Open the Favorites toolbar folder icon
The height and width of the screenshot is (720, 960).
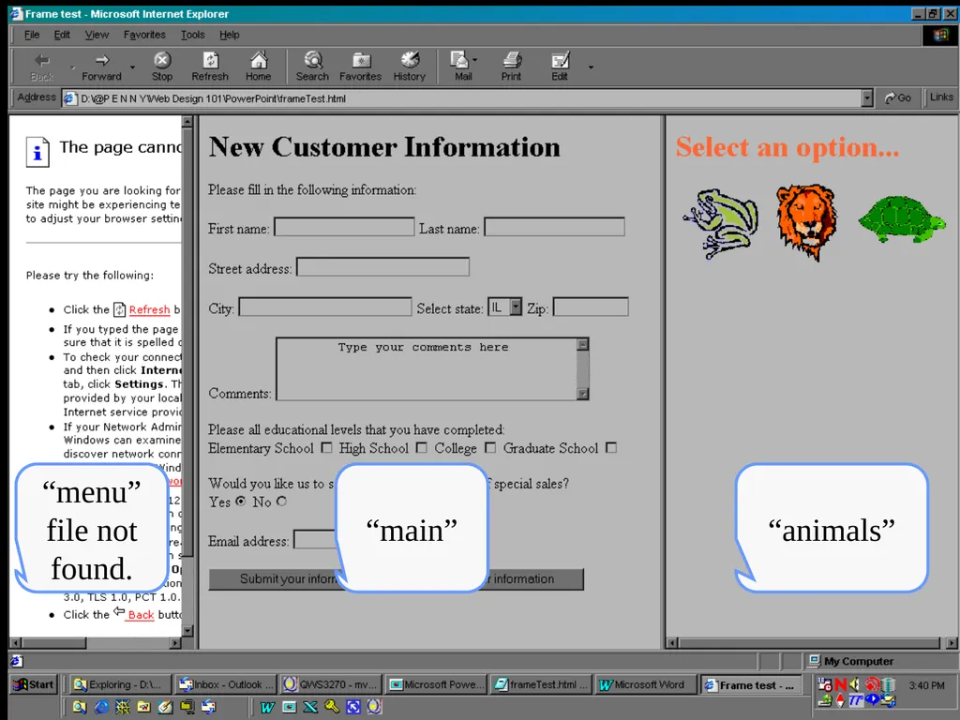(x=361, y=60)
